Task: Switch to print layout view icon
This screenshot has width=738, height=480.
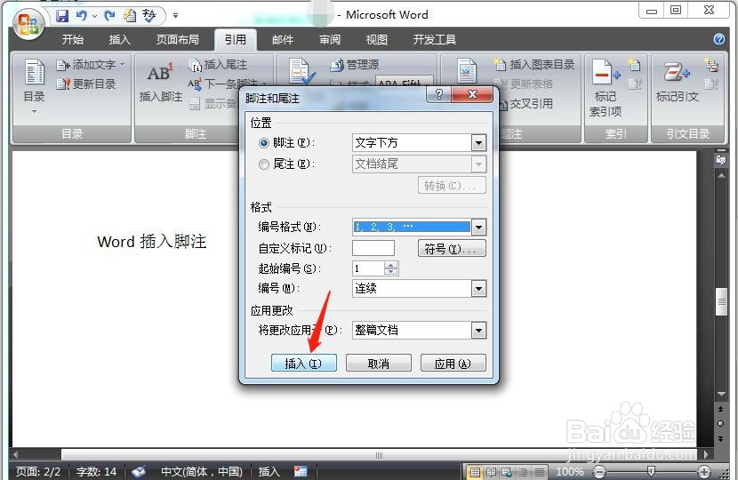Action: [x=476, y=471]
